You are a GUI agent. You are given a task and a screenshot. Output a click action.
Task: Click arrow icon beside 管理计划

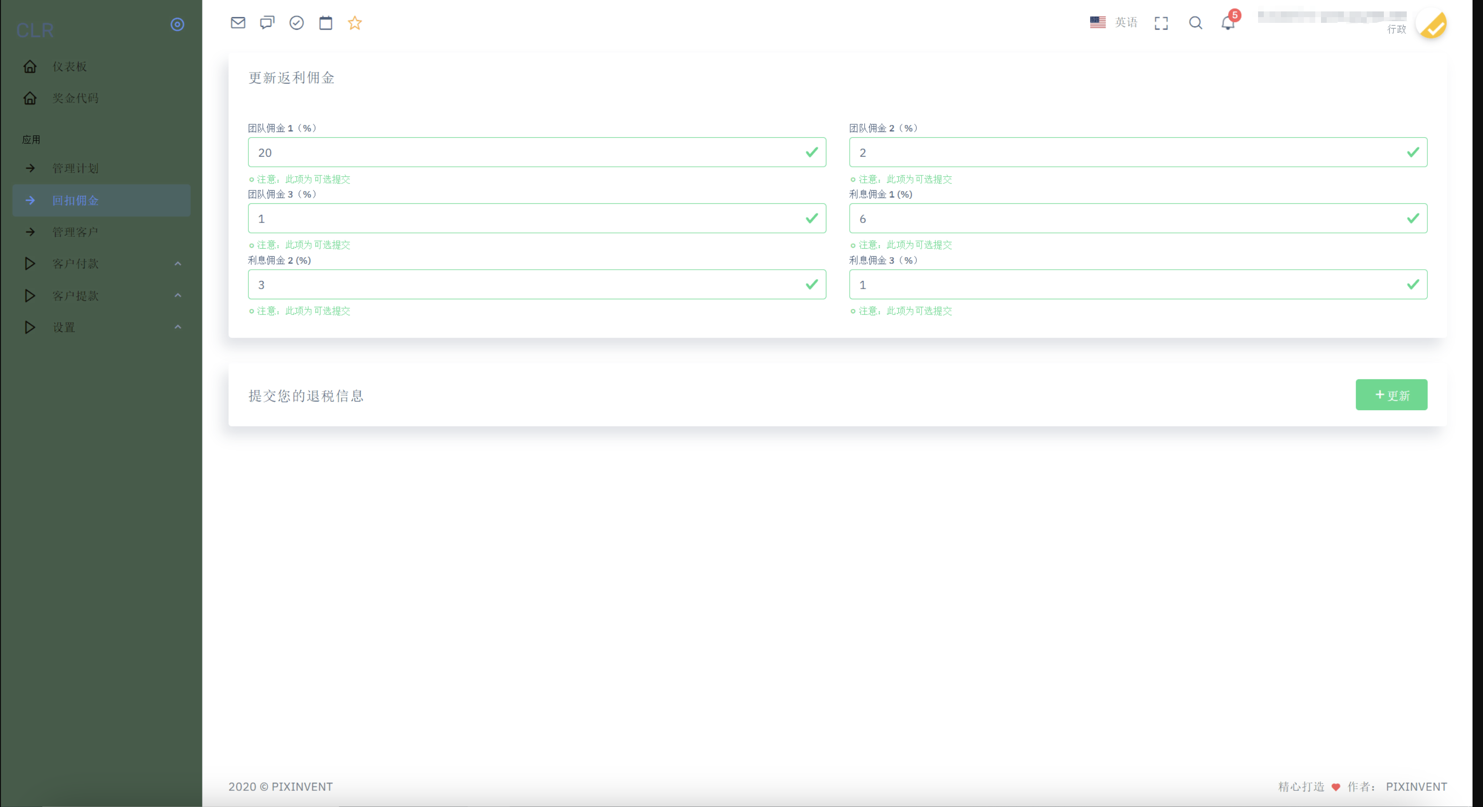point(30,168)
